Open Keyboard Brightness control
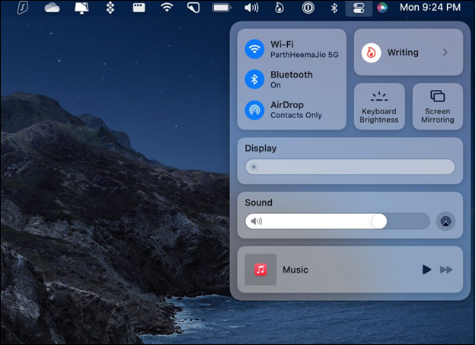 click(x=379, y=106)
